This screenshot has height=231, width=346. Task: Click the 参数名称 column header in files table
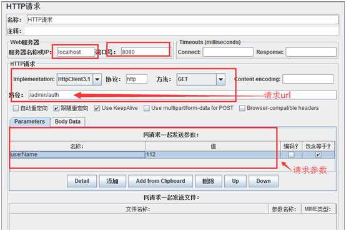pyautogui.click(x=285, y=209)
